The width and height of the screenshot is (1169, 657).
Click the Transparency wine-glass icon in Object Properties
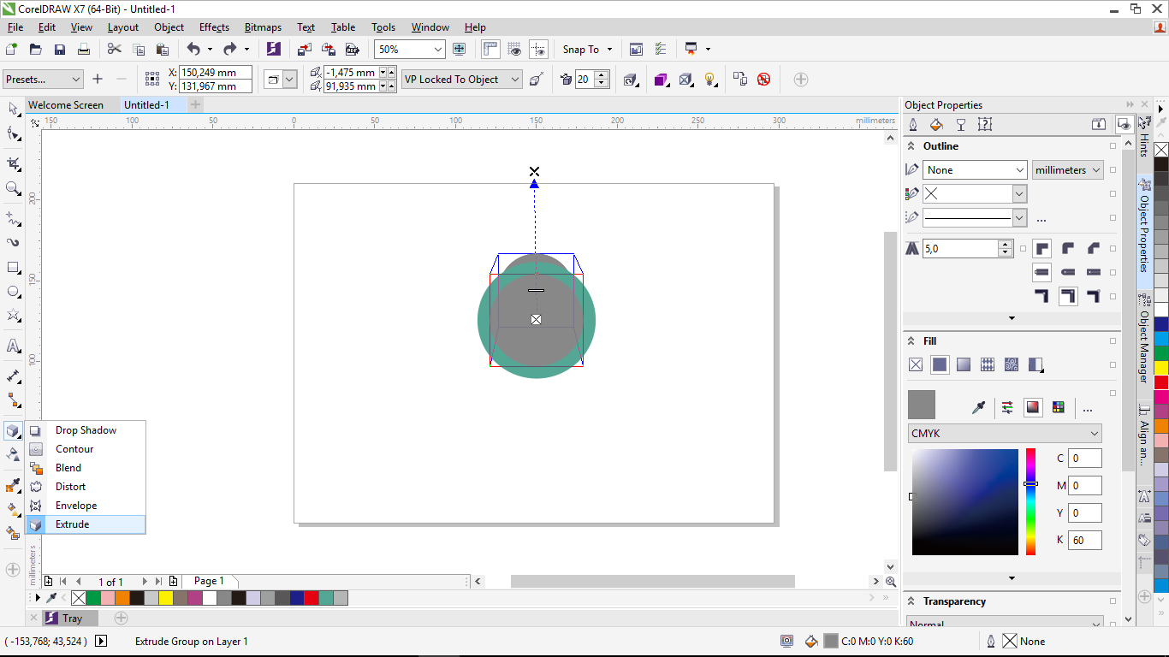961,124
